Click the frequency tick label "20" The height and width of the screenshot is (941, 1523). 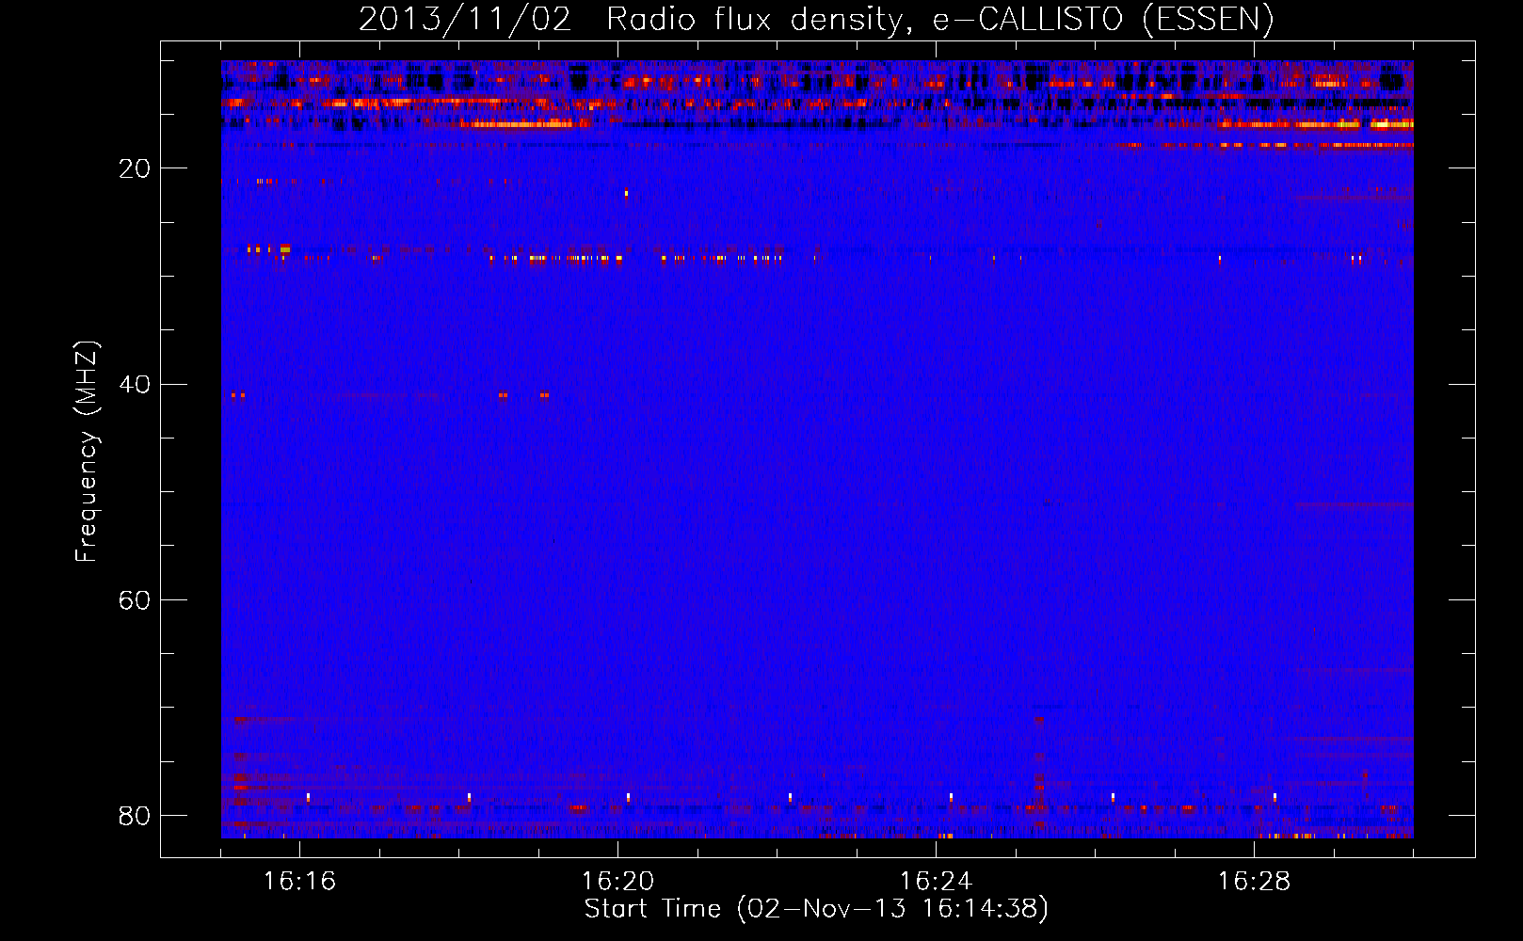pyautogui.click(x=135, y=168)
